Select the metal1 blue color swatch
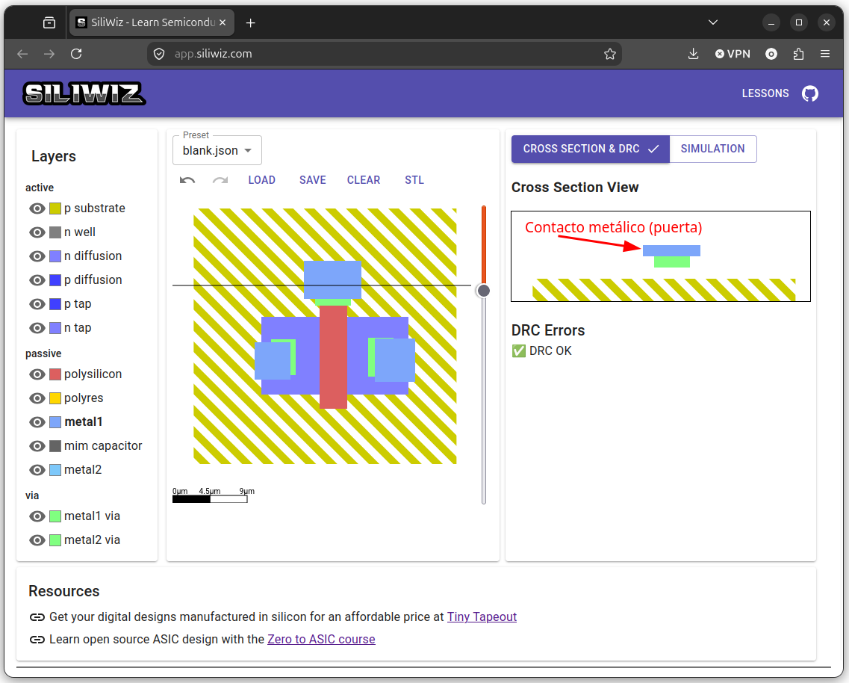The height and width of the screenshot is (683, 849). coord(55,422)
